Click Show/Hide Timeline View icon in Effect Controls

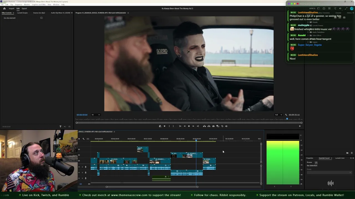(41, 18)
